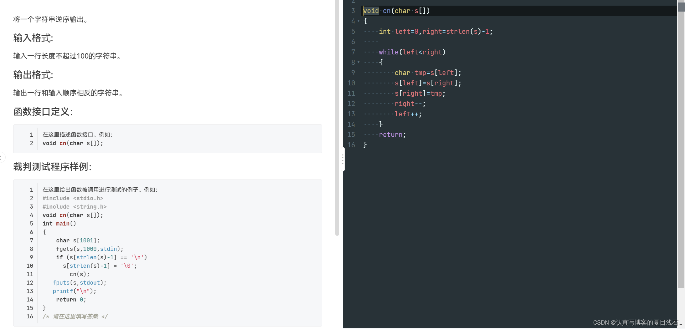Click editor line 9 'char tmp=s[left];'

click(428, 73)
